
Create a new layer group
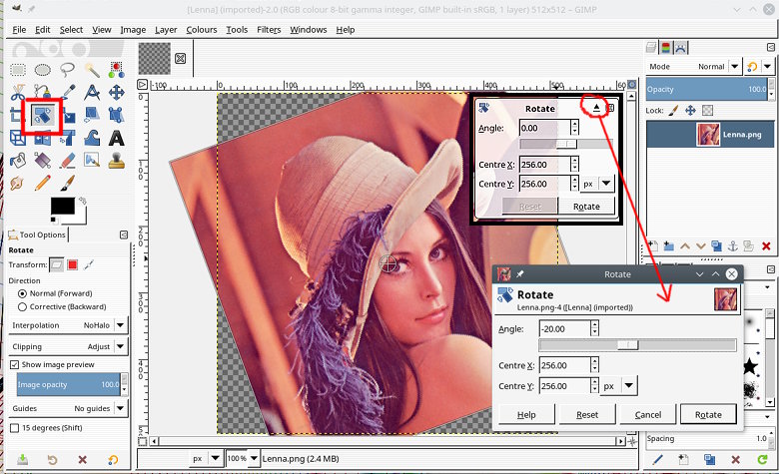(669, 245)
